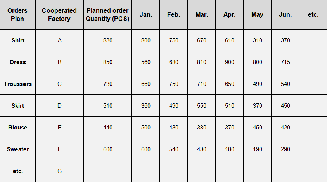Screen dimensions: 327x182
Task: Select Troussers planned quantity 730
Action: point(107,84)
